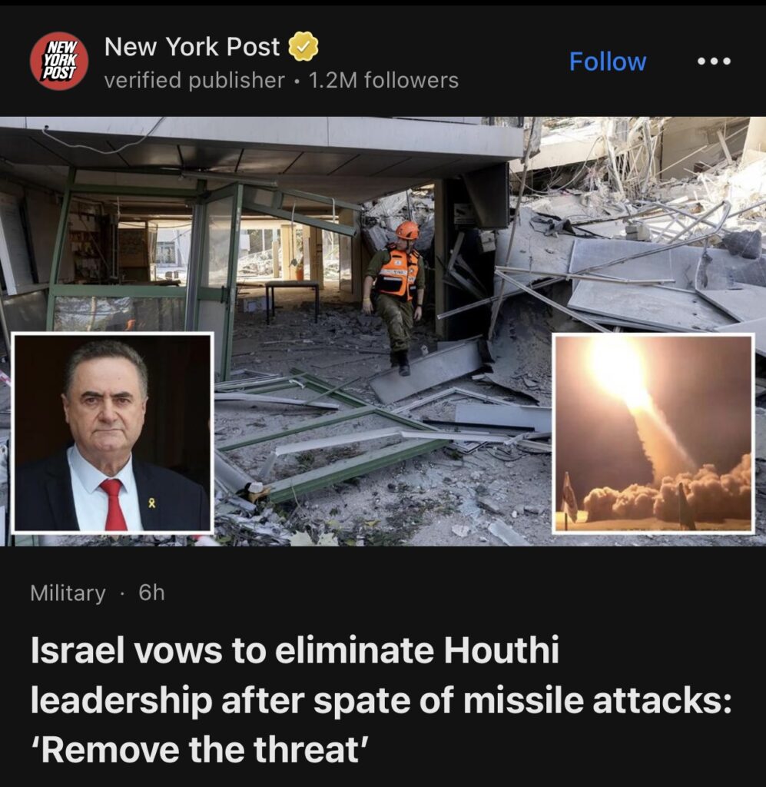
Task: Open the New York Post logo avatar
Action: pos(59,61)
